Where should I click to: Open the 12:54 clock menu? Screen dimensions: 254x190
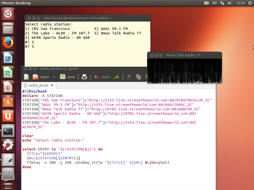pos(240,3)
